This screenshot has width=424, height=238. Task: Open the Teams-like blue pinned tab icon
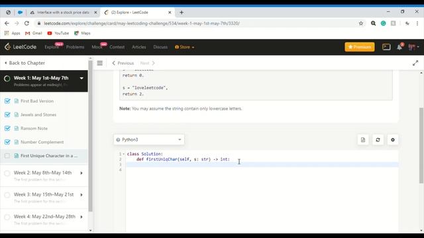[20, 13]
